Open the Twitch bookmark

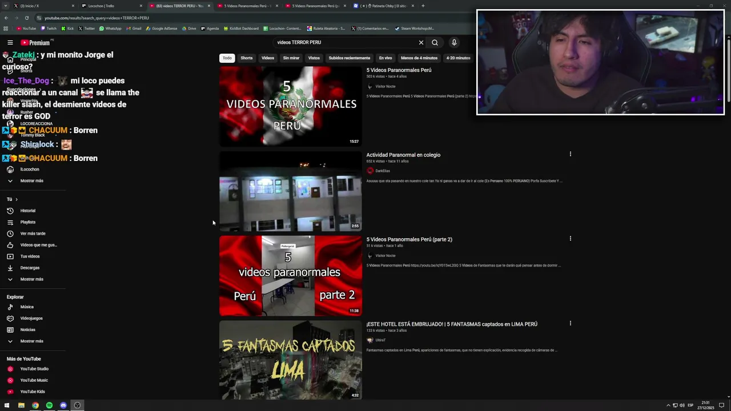[x=49, y=28]
